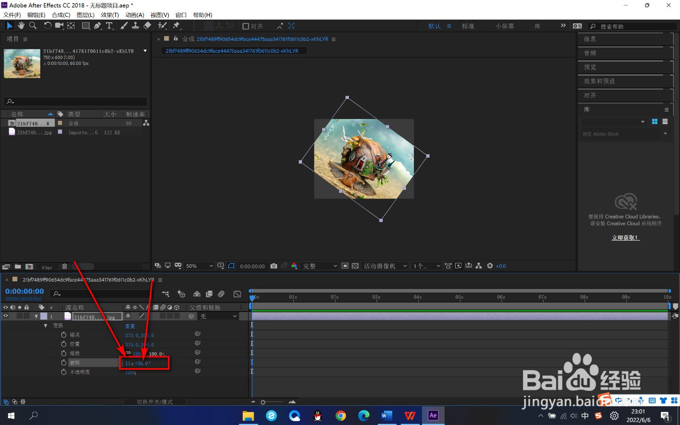680x425 pixels.
Task: Click the timeline zoom slider handle
Action: point(263,402)
